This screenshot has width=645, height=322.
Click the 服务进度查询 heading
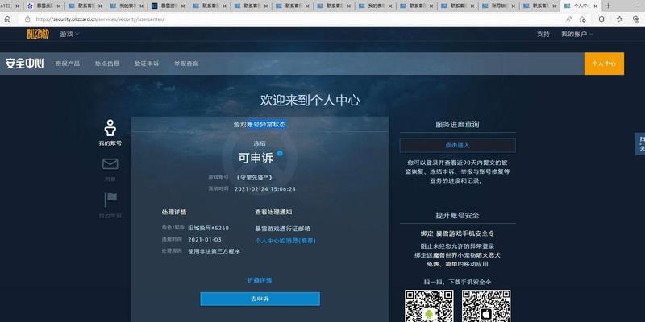457,125
